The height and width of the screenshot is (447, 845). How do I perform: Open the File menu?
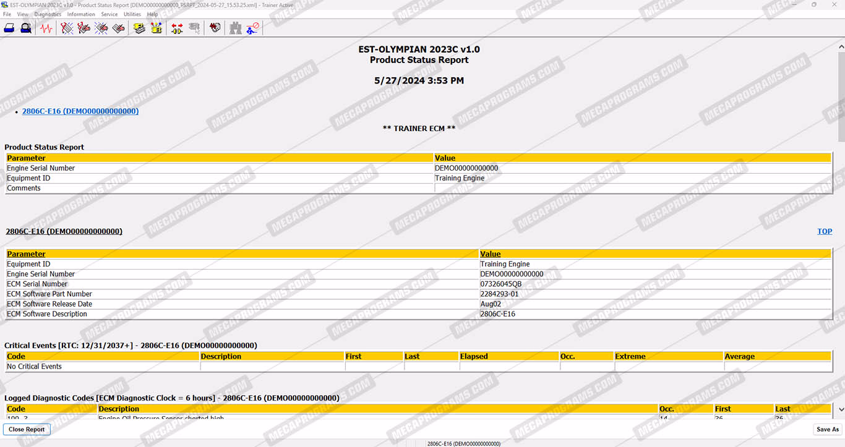7,14
